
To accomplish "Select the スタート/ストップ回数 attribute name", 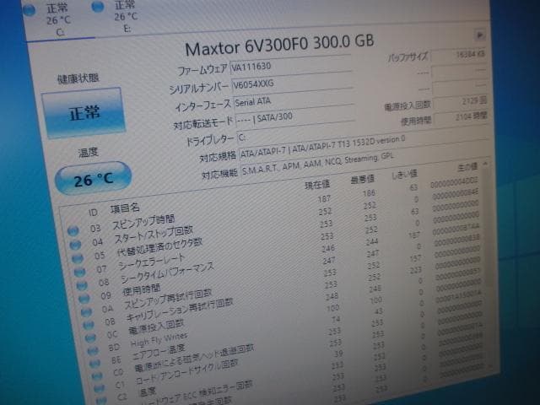I will pyautogui.click(x=154, y=235).
